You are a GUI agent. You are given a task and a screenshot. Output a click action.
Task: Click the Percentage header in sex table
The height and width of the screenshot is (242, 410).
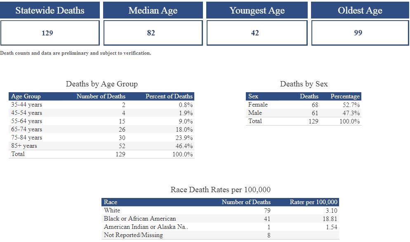tap(345, 96)
